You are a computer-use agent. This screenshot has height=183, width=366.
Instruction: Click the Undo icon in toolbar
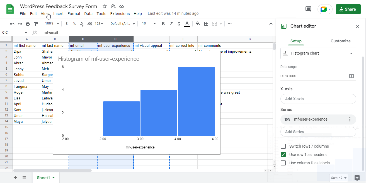[x=12, y=24]
